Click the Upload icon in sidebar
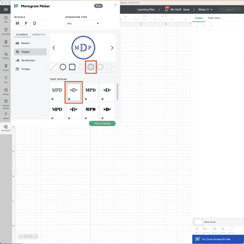Screen dimensions: 244x244 click(6, 115)
